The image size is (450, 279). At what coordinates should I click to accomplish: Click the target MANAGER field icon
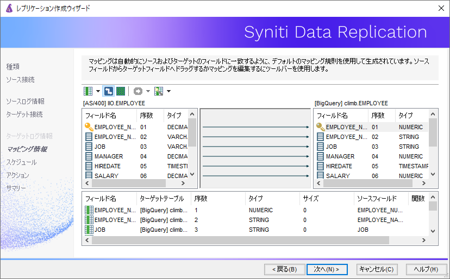tap(320, 156)
